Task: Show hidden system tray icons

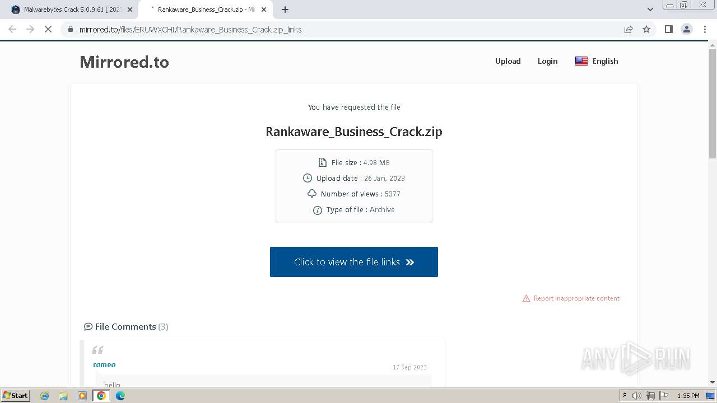Action: pos(625,396)
